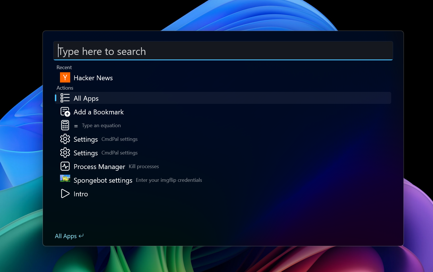Viewport: 433px width, 272px height.
Task: Start the Intro action label
Action: click(x=81, y=194)
